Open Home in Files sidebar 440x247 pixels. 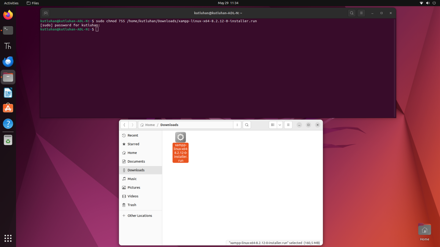coord(141,153)
